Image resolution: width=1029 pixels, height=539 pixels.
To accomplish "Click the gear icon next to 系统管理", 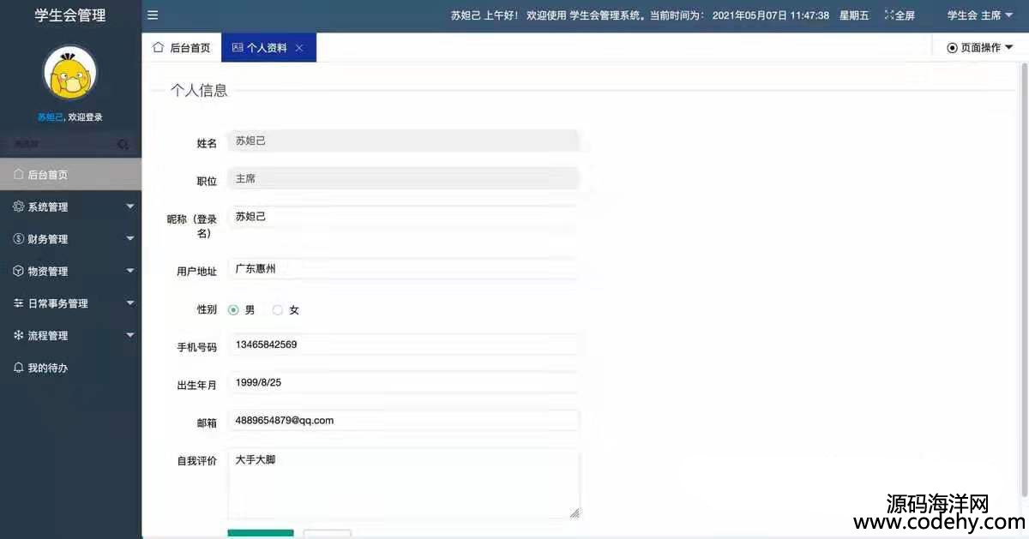I will 18,207.
